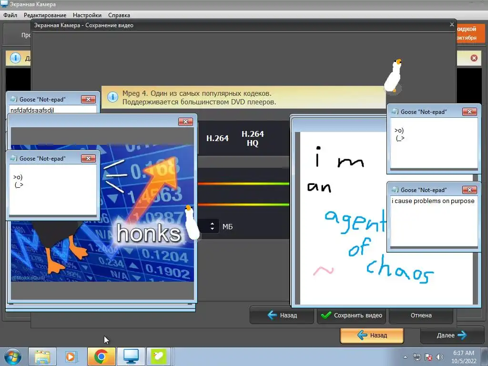
Task: Select the H.264 HQ codec option
Action: click(x=253, y=139)
